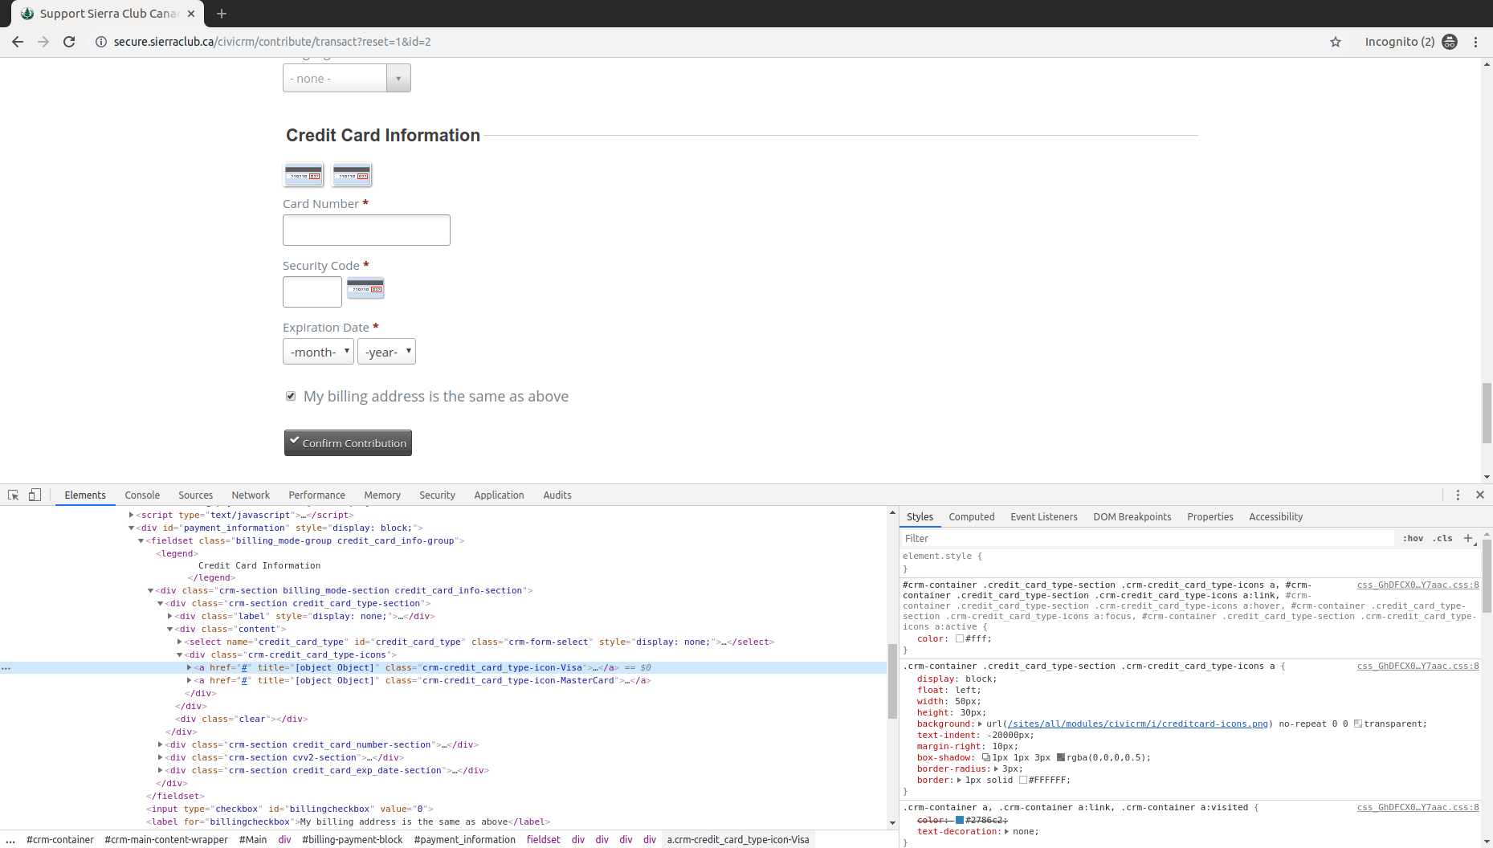Open the Application tab
The height and width of the screenshot is (848, 1493).
pos(499,495)
